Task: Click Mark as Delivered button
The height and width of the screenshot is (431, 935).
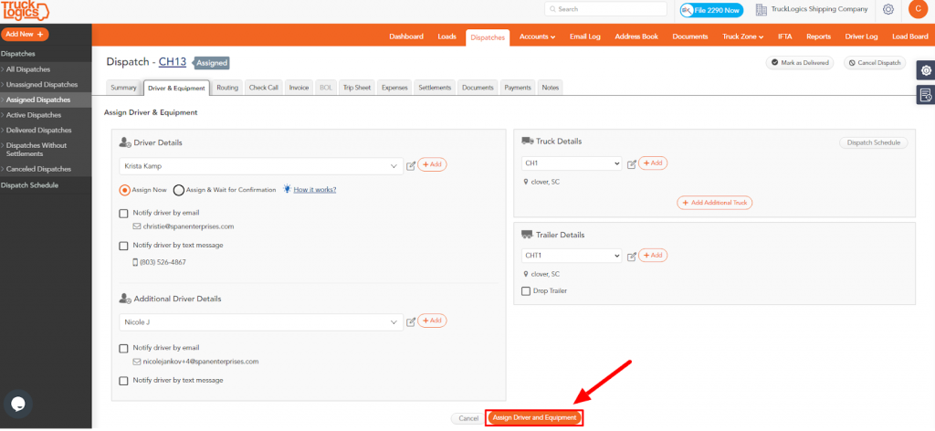Action: pyautogui.click(x=800, y=63)
